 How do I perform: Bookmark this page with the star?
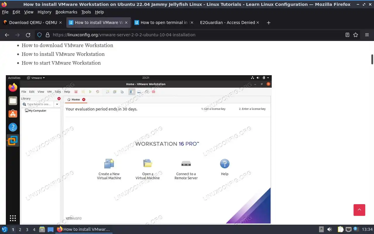(x=356, y=35)
